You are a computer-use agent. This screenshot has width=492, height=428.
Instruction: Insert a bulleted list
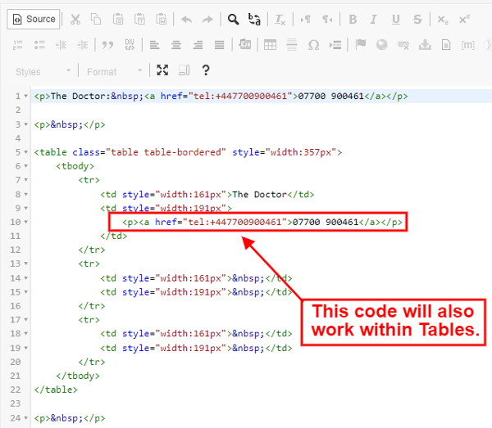pyautogui.click(x=39, y=45)
